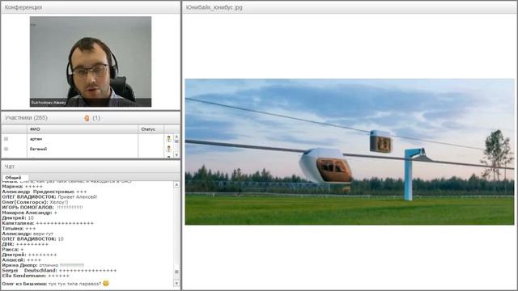Click the participants list scroll up arrow
Screen dimensions: 518x291
tap(176, 137)
